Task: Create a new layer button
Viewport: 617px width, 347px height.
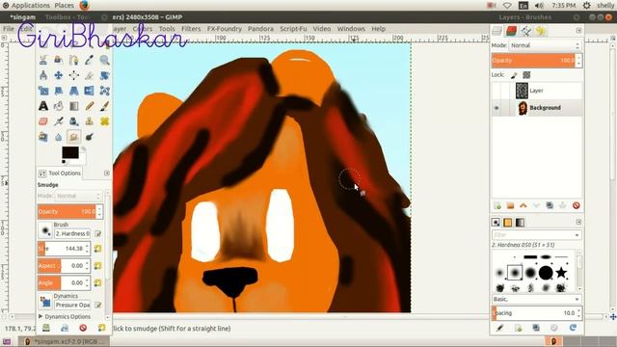Action: (x=497, y=205)
